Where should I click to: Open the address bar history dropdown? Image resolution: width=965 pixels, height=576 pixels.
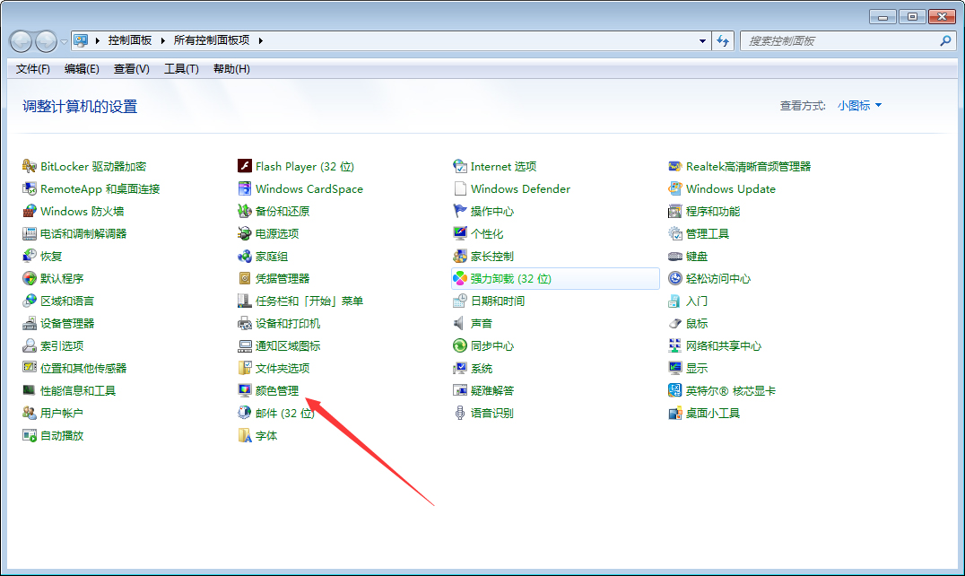pyautogui.click(x=702, y=41)
